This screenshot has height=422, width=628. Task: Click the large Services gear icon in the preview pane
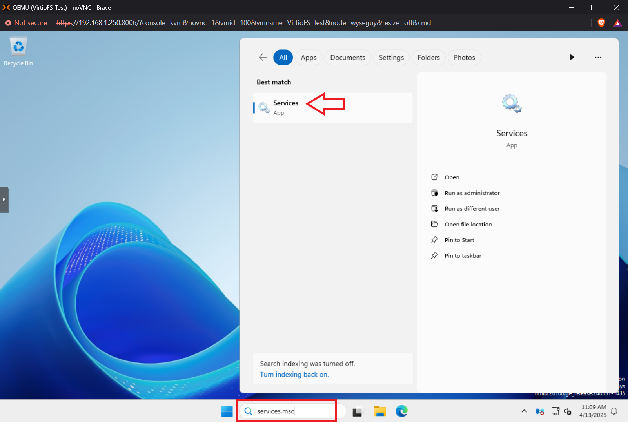click(512, 103)
